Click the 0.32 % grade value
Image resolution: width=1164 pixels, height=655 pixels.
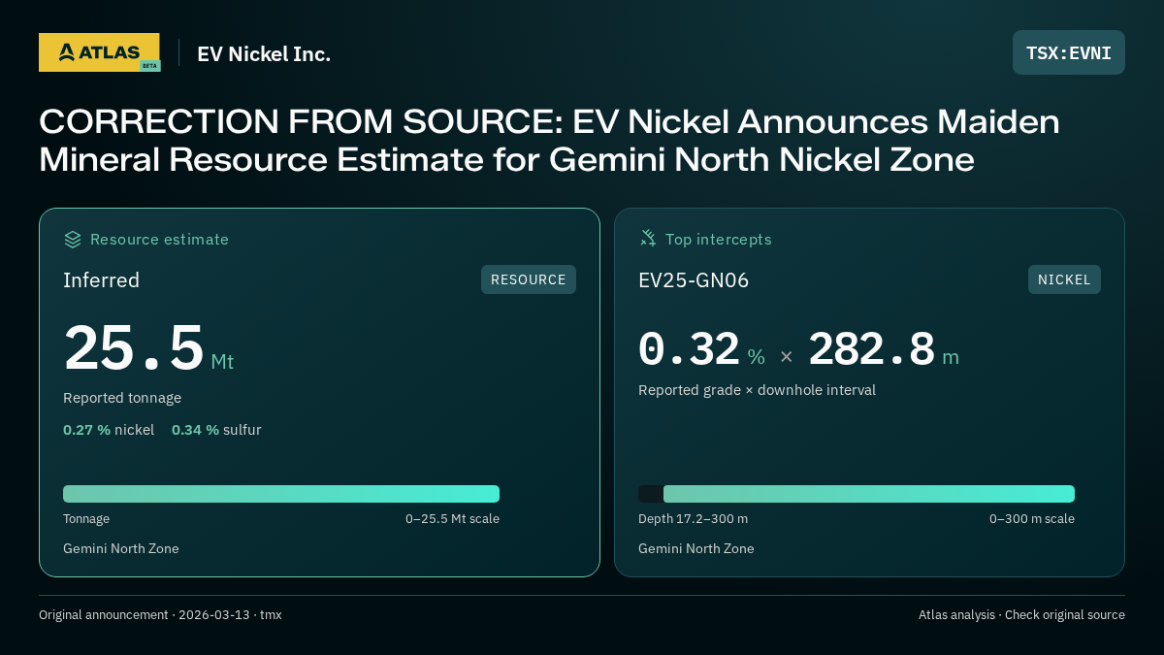coord(701,349)
